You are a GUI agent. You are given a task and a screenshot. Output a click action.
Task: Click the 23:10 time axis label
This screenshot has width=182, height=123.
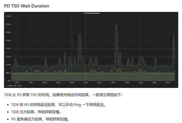pos(72,83)
